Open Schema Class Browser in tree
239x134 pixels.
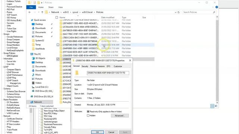tap(16, 92)
